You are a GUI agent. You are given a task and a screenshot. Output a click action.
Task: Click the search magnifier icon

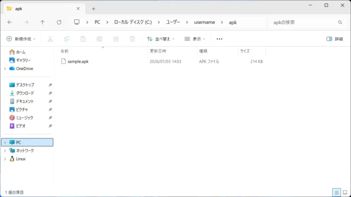point(340,22)
